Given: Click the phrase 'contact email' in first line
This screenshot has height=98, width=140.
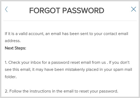Looking at the screenshot, I should pyautogui.click(x=116, y=34).
